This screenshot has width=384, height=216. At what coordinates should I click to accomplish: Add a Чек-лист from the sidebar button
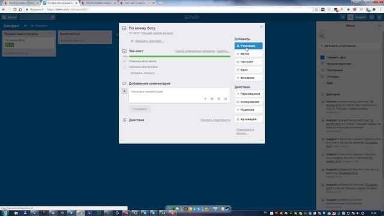248,62
